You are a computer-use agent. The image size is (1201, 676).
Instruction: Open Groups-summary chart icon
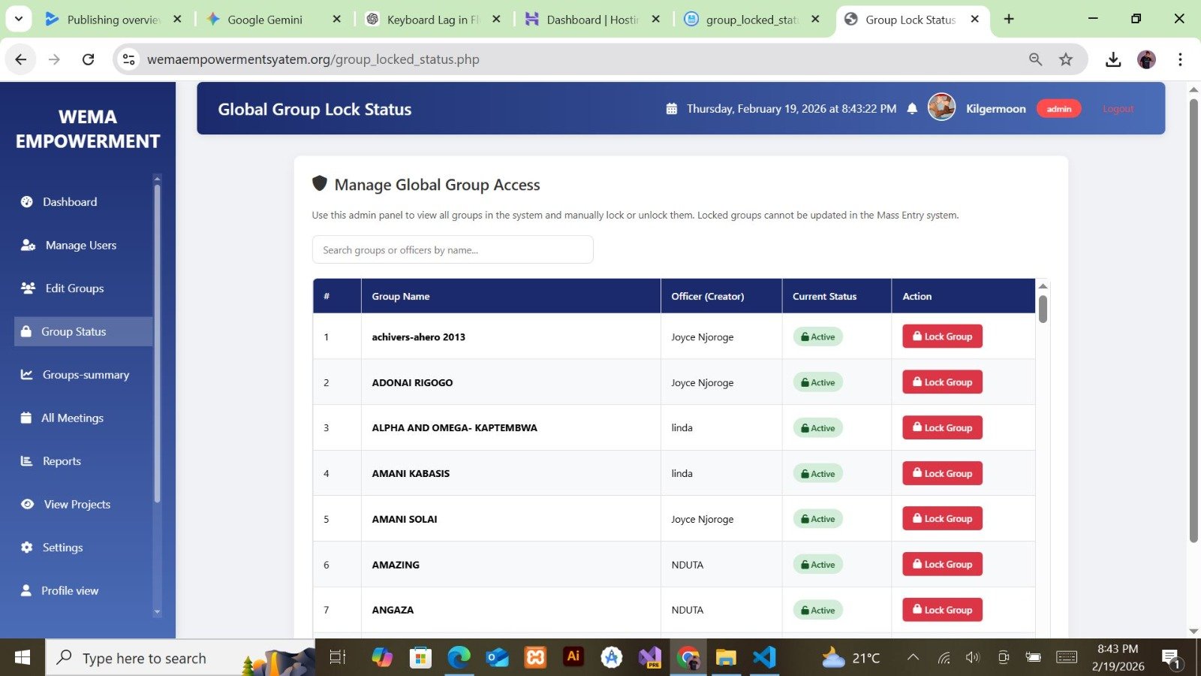(27, 374)
